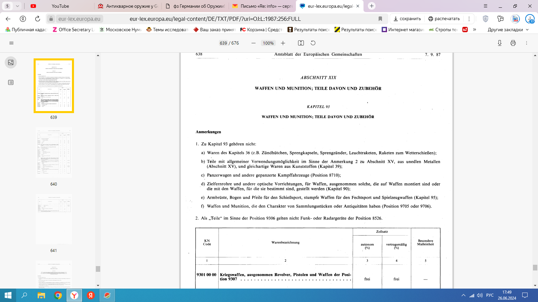The image size is (538, 302).
Task: Bookmark the current page
Action: coord(380,19)
